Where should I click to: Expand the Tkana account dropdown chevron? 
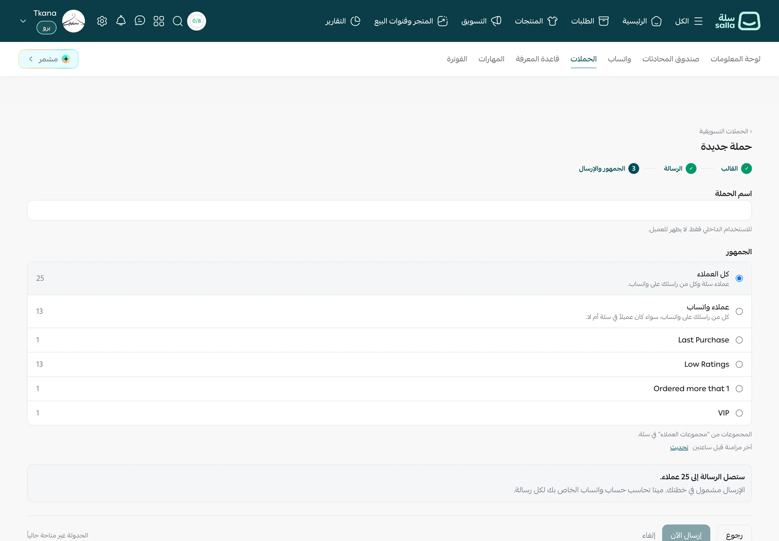click(x=23, y=21)
